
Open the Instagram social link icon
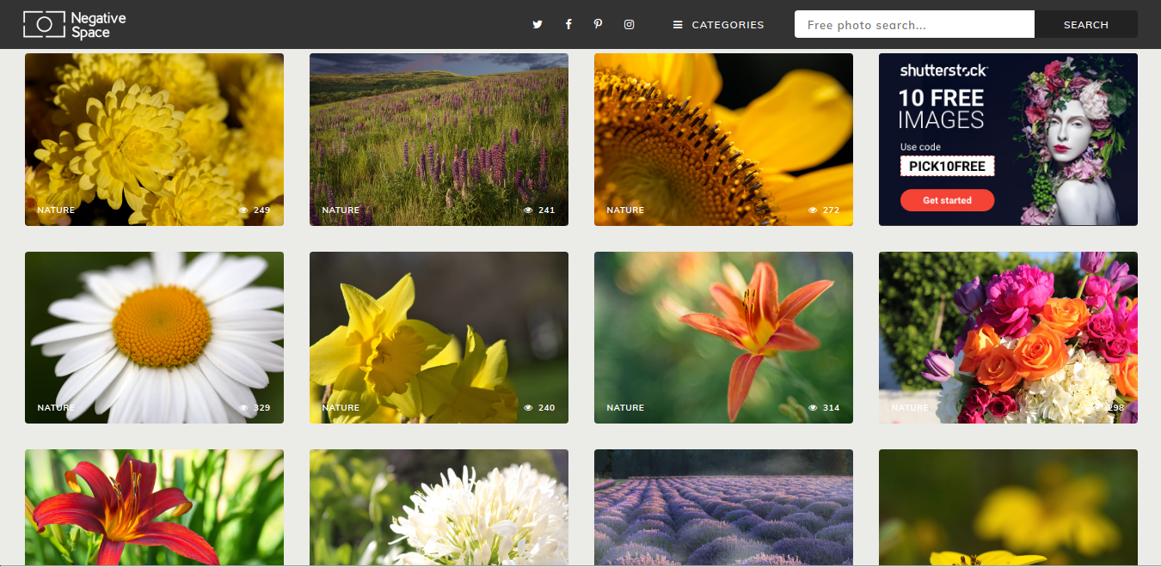click(x=629, y=25)
